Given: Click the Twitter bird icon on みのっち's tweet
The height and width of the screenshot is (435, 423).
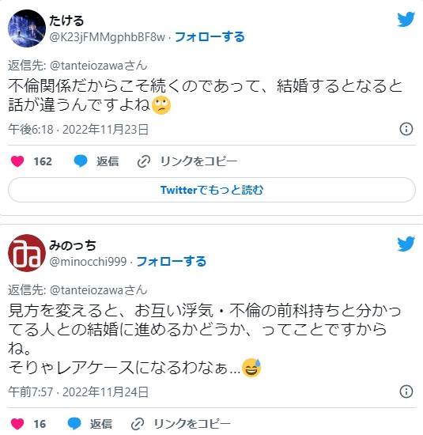Looking at the screenshot, I should [x=406, y=244].
